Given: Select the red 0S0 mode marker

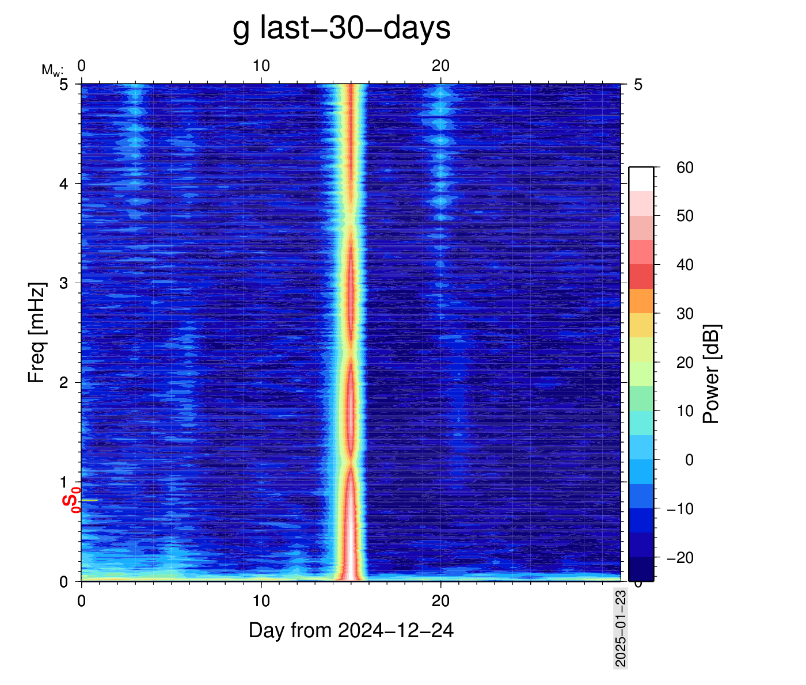Looking at the screenshot, I should click(x=71, y=499).
